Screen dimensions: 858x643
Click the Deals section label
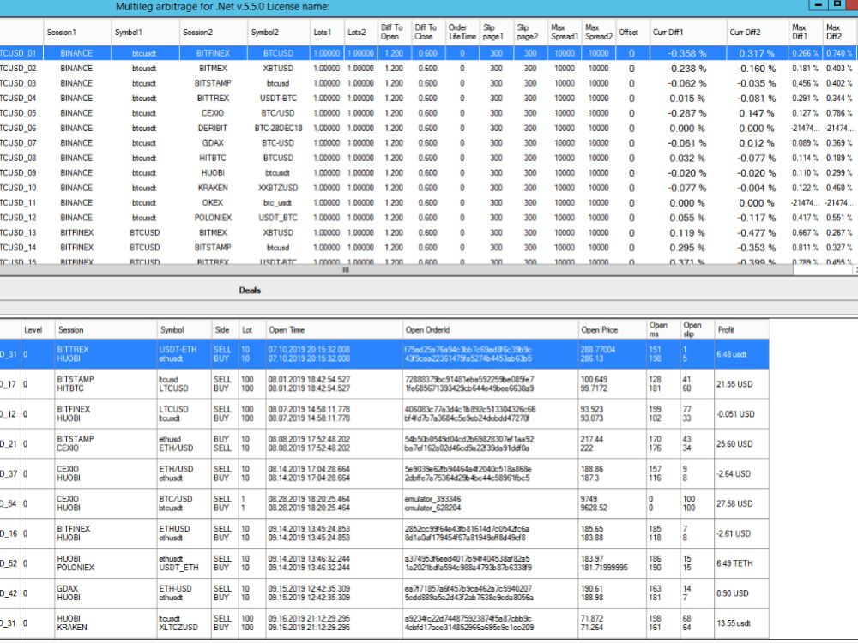[x=250, y=291]
